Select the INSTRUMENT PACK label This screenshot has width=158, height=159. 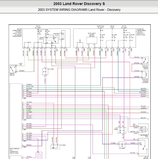pos(145,136)
